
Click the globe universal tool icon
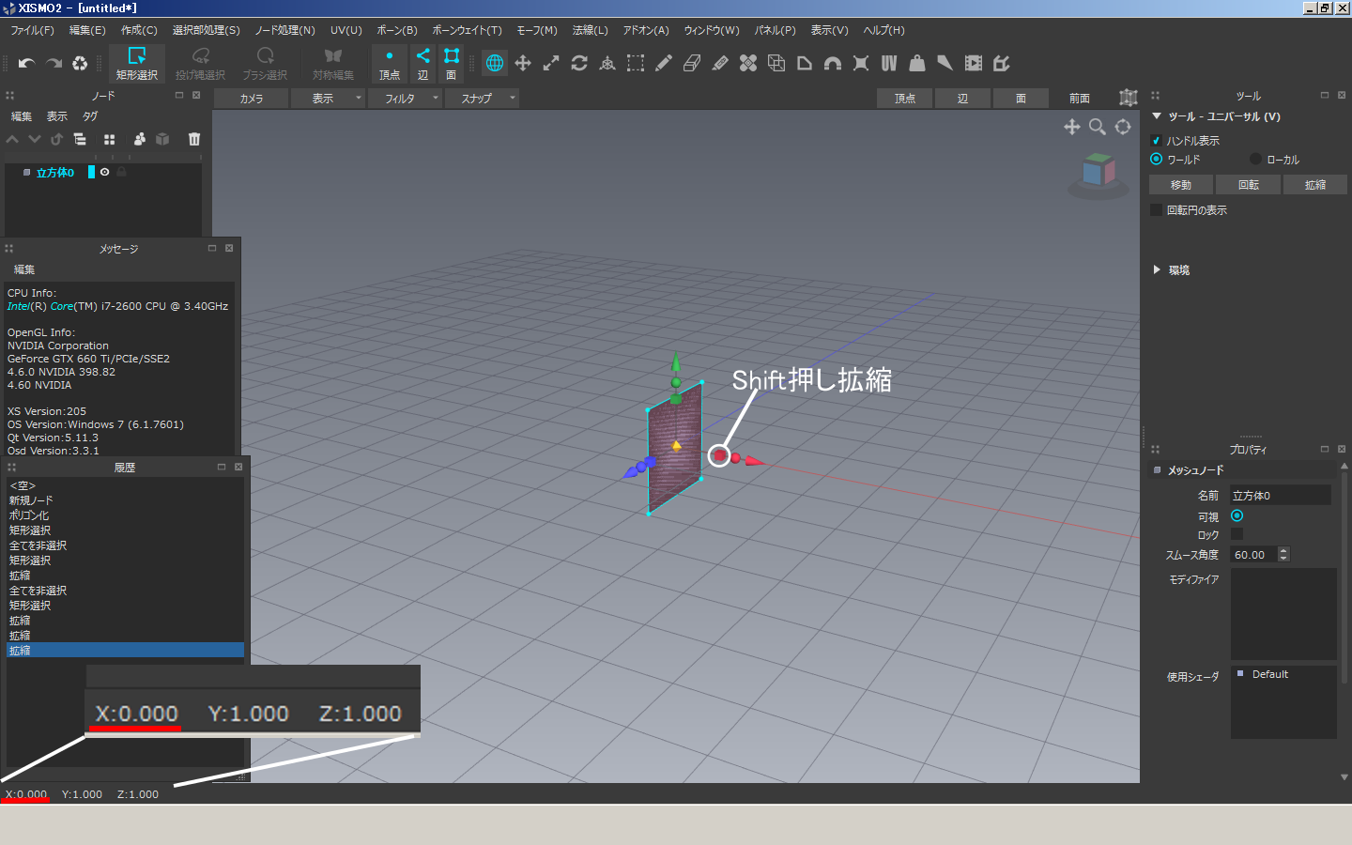coord(495,63)
